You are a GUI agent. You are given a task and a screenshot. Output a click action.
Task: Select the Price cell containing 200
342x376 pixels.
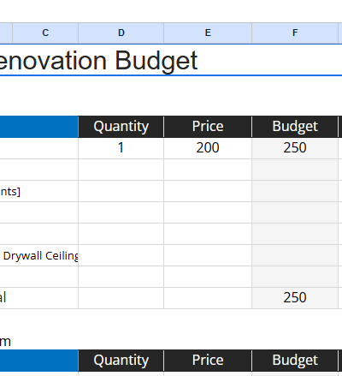pos(208,148)
